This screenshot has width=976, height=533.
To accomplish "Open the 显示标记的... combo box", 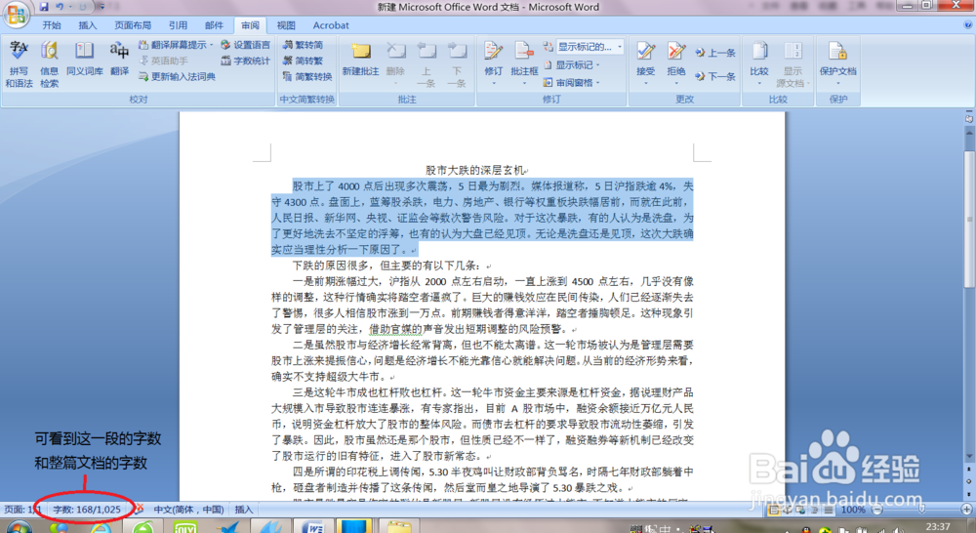I will (x=589, y=47).
